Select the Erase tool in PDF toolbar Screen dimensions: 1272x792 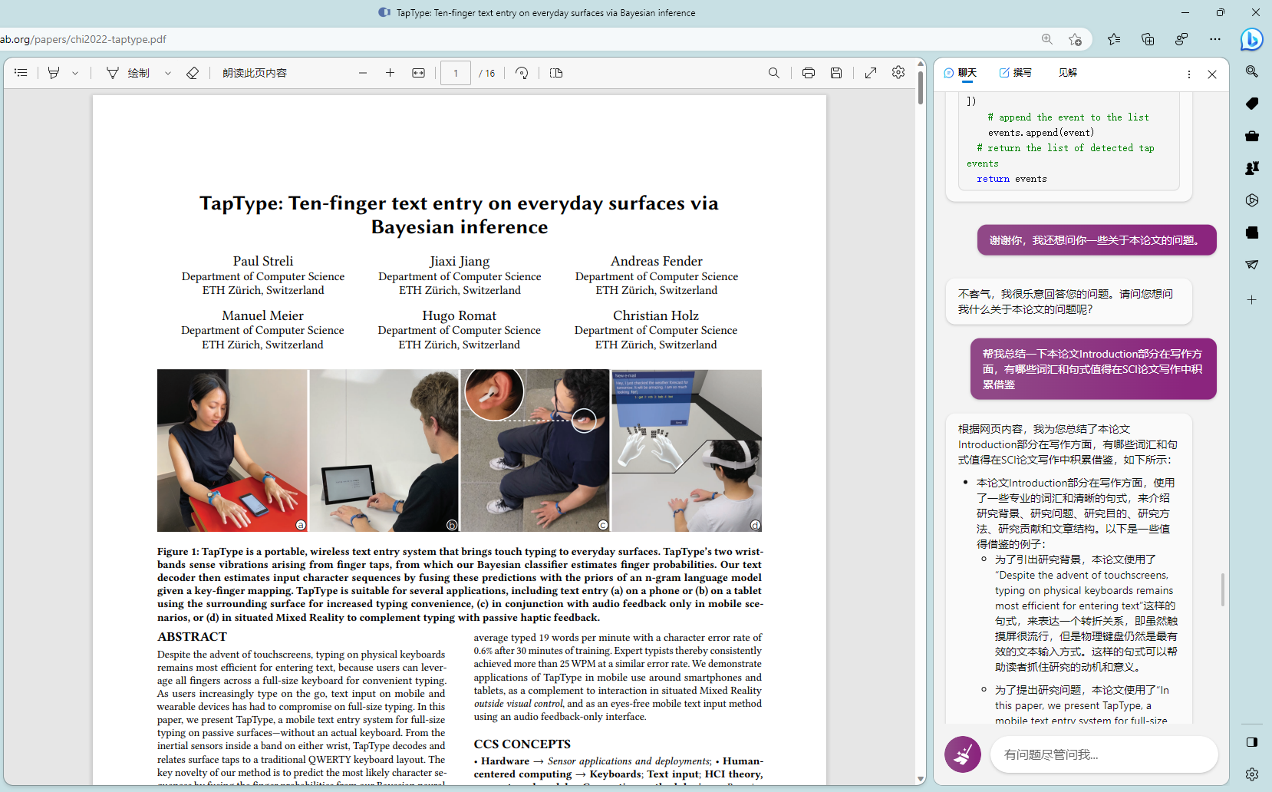(193, 73)
